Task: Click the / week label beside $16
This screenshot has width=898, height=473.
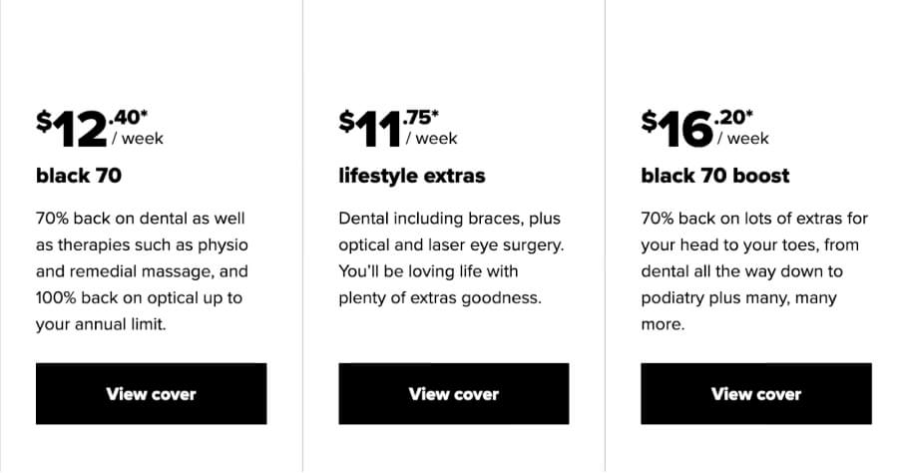Action: (742, 139)
